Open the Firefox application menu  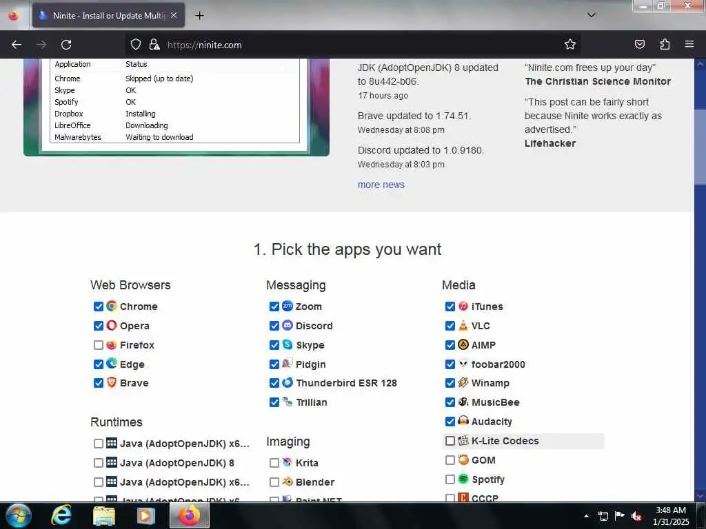coord(689,45)
